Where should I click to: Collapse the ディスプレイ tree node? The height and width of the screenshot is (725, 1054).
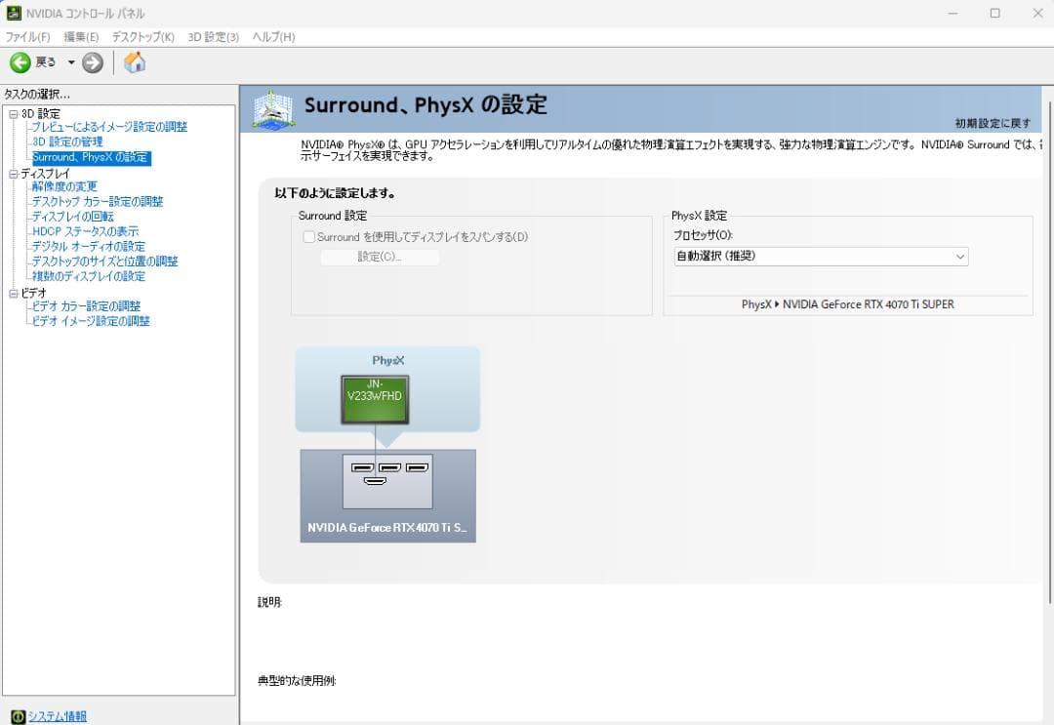coord(14,174)
